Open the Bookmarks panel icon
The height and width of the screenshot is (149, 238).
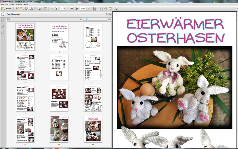click(x=3, y=20)
